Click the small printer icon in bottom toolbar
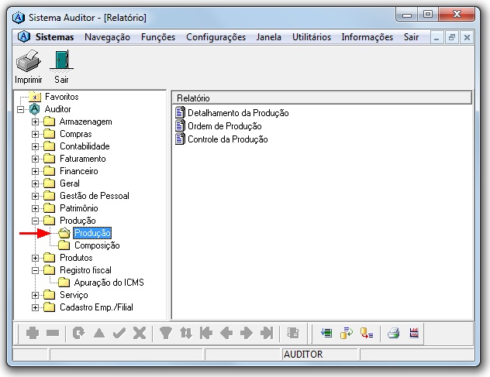 click(x=393, y=333)
